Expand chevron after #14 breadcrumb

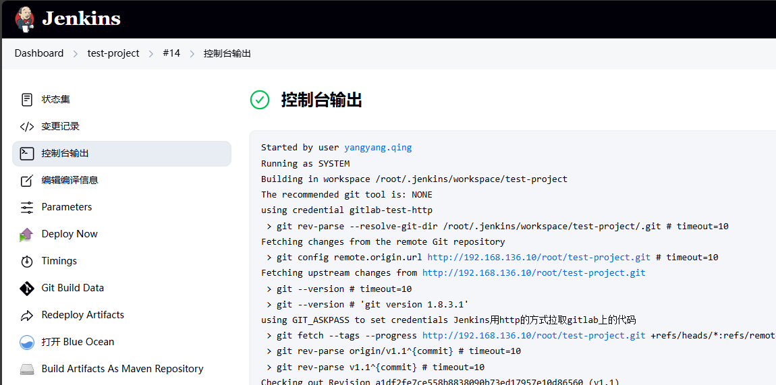point(192,54)
